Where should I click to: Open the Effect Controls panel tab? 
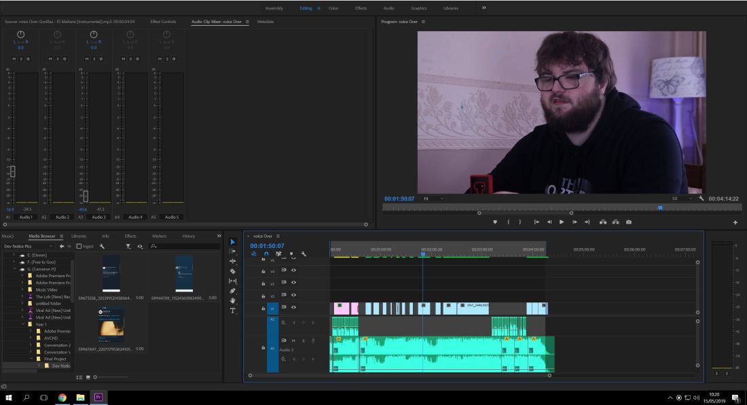point(164,22)
